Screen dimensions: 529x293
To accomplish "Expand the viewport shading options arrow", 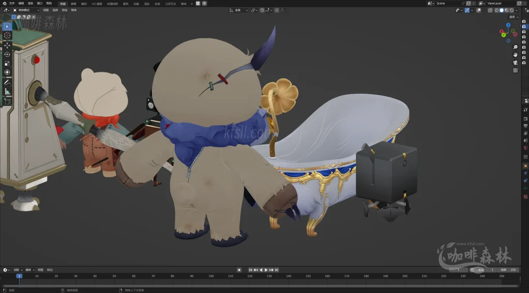I will click(x=517, y=10).
